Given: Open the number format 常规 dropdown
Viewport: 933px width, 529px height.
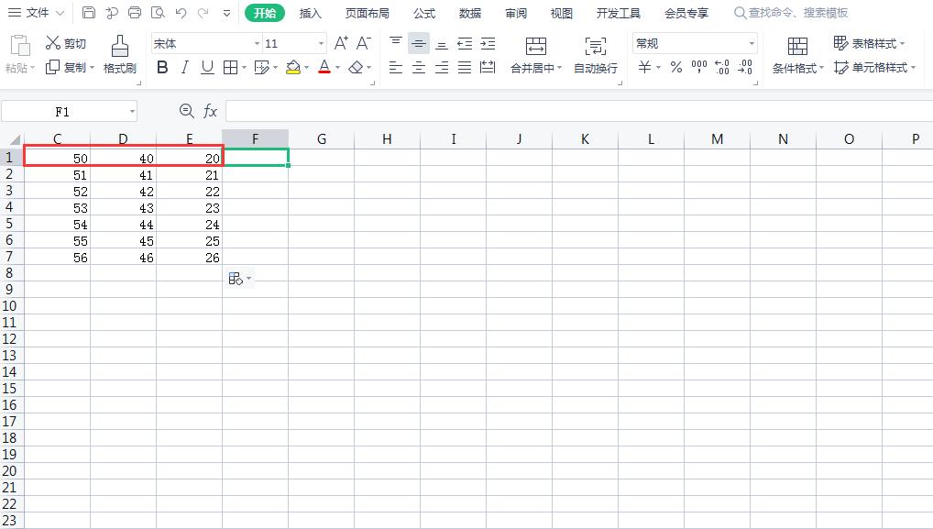Looking at the screenshot, I should [752, 43].
